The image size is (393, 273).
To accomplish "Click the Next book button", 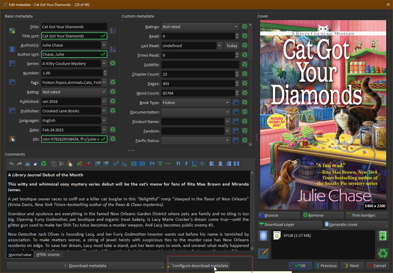I will [352, 266].
